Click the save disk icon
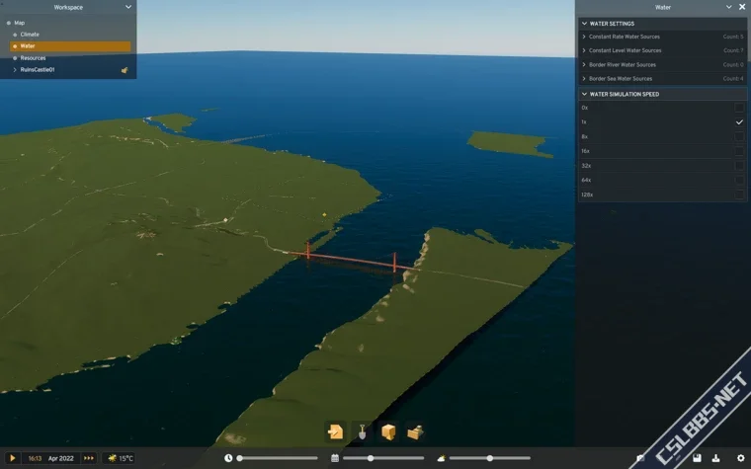 (x=698, y=458)
